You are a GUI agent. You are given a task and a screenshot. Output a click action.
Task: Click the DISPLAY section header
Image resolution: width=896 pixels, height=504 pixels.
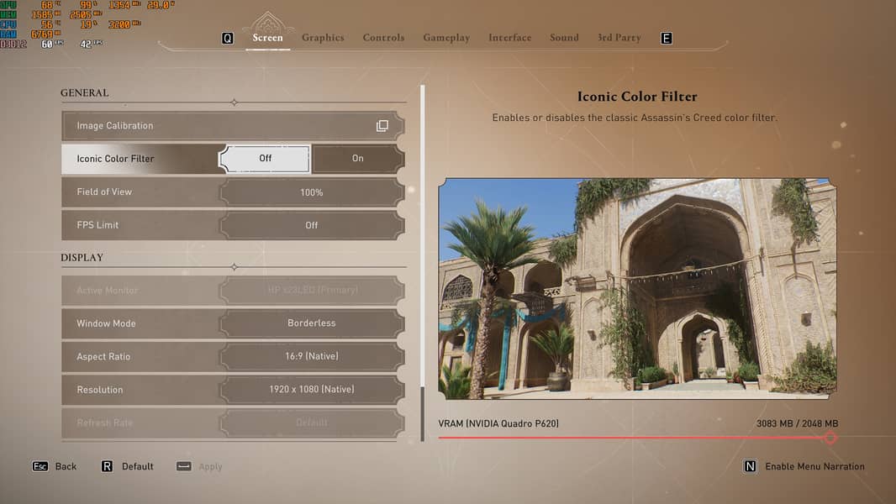[x=82, y=257]
